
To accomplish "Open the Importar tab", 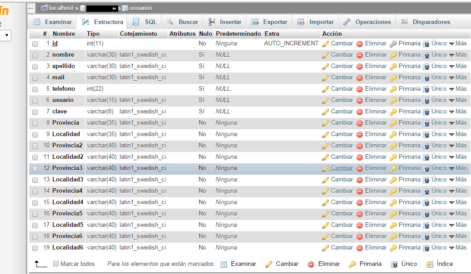I will tap(315, 22).
